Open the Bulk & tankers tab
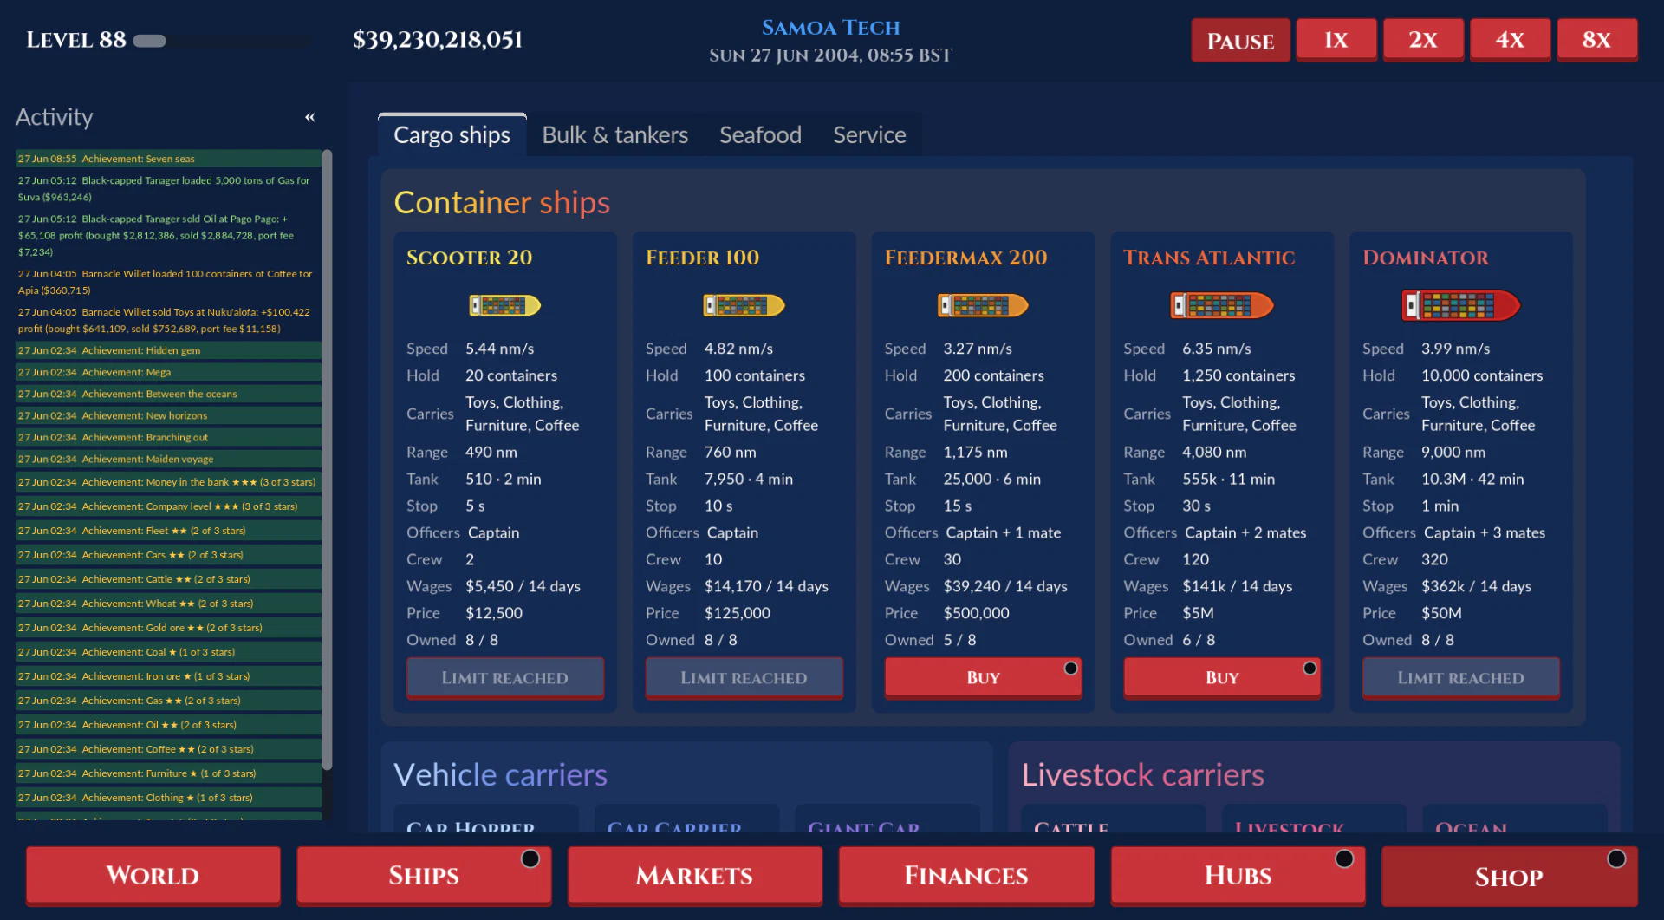This screenshot has width=1664, height=920. [x=615, y=135]
